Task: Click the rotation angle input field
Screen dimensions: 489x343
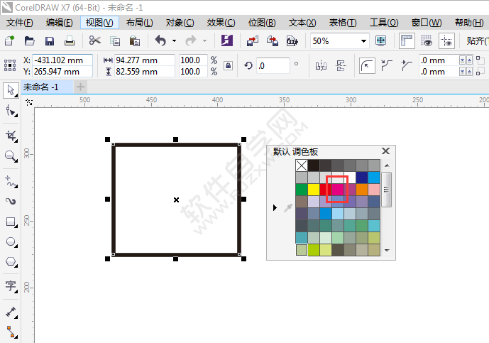Action: pos(273,66)
